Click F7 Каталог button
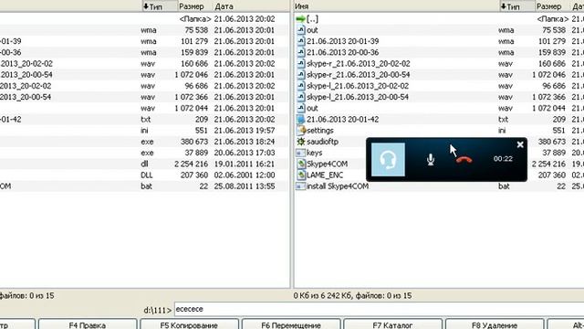The height and width of the screenshot is (329, 584). 393,324
